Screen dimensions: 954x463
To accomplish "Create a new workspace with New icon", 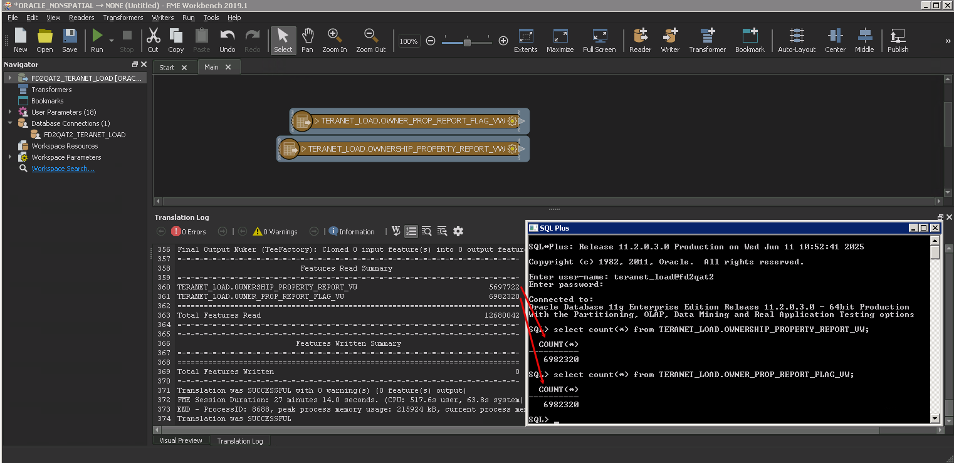I will click(x=20, y=40).
